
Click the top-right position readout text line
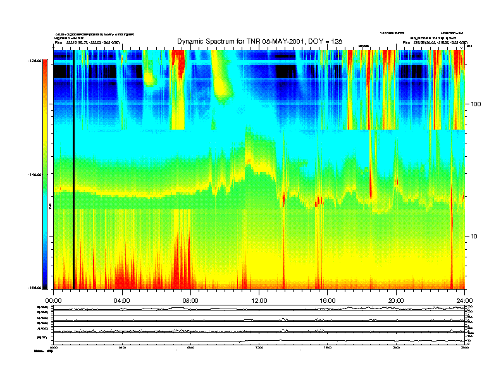[435, 42]
